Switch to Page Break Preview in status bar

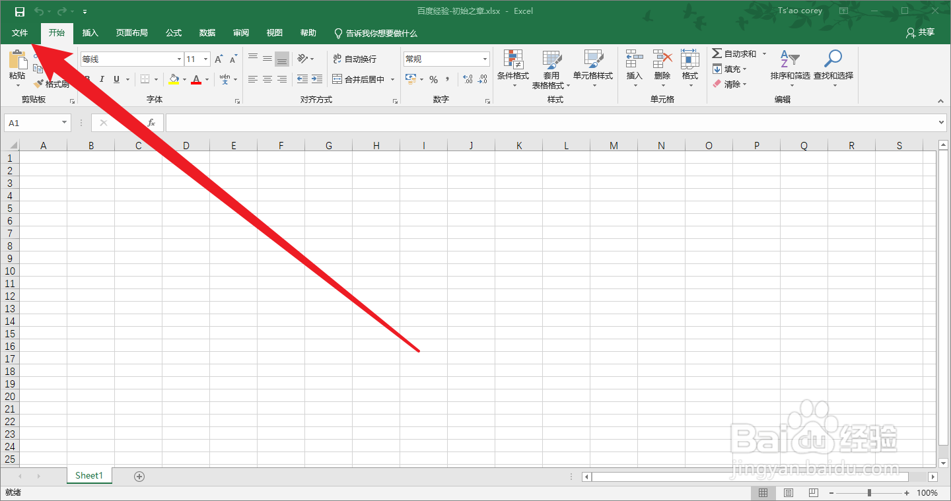[x=813, y=493]
